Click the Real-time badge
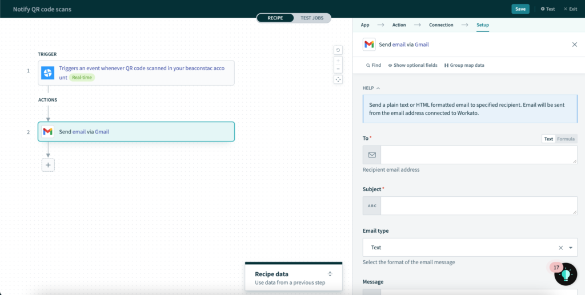Image resolution: width=585 pixels, height=295 pixels. coord(82,78)
